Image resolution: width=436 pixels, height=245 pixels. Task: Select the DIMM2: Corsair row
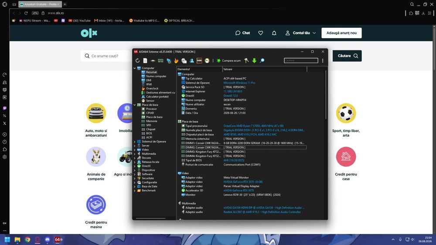click(x=244, y=148)
